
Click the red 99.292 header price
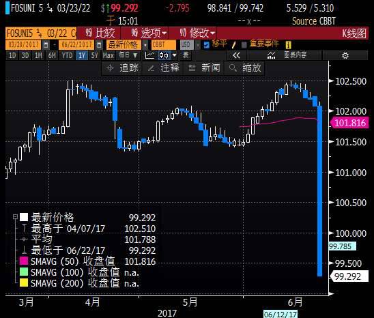tap(124, 8)
